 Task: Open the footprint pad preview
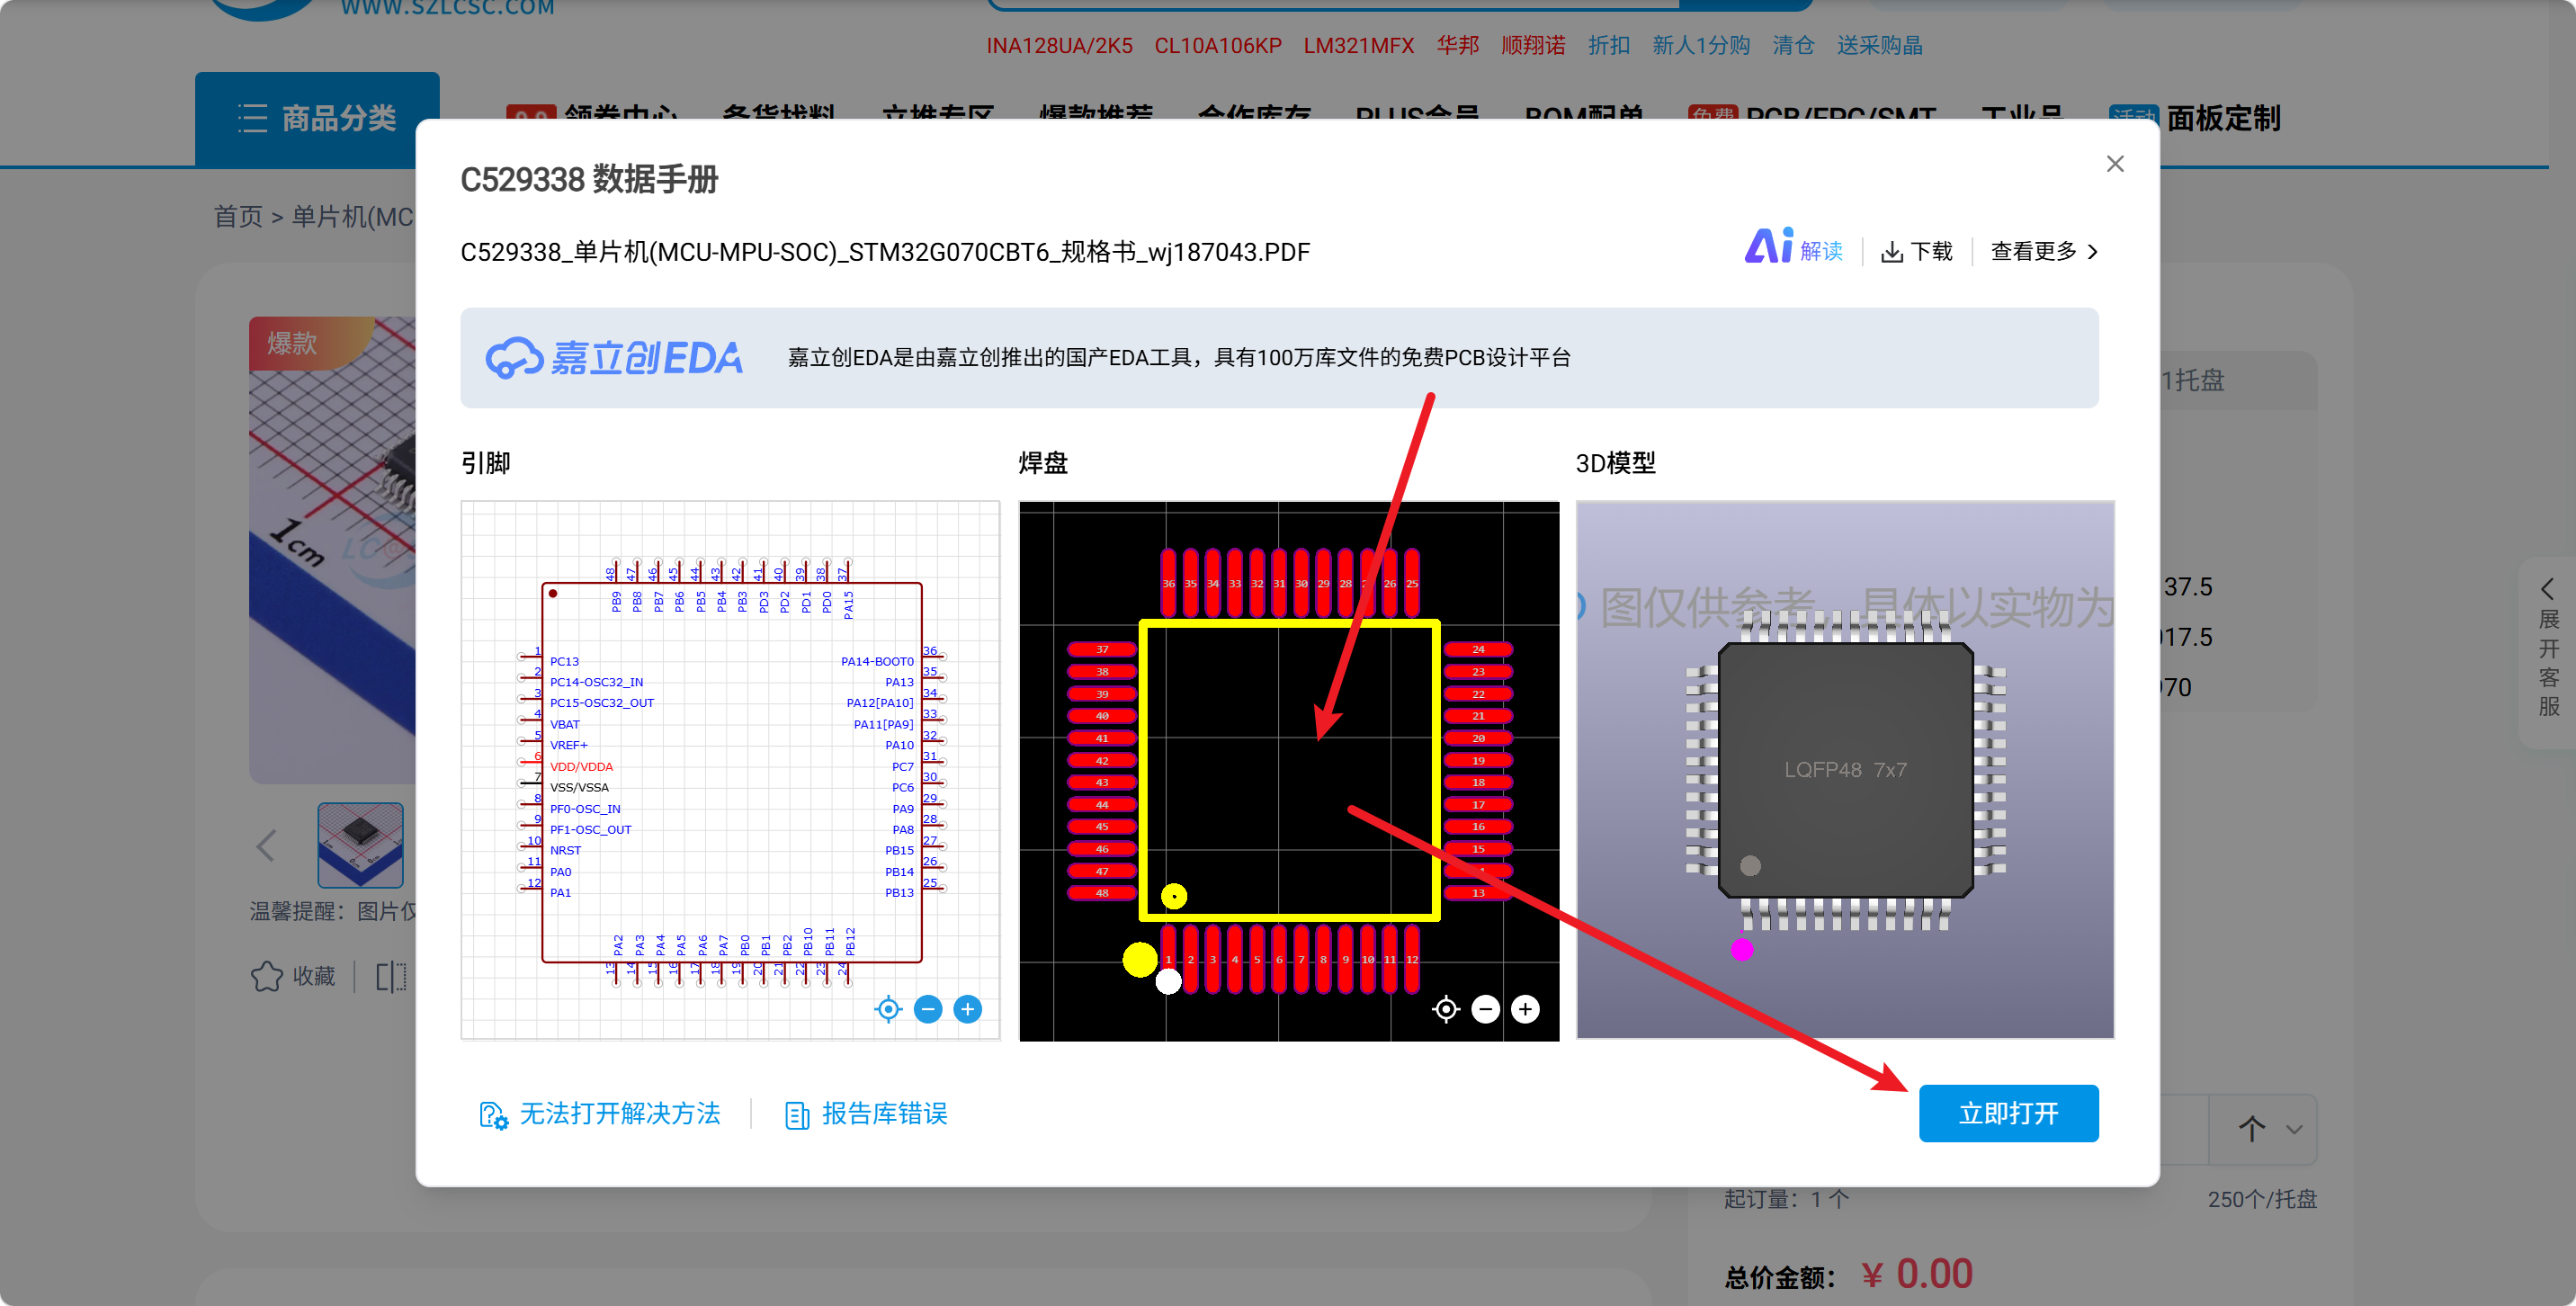(1289, 770)
